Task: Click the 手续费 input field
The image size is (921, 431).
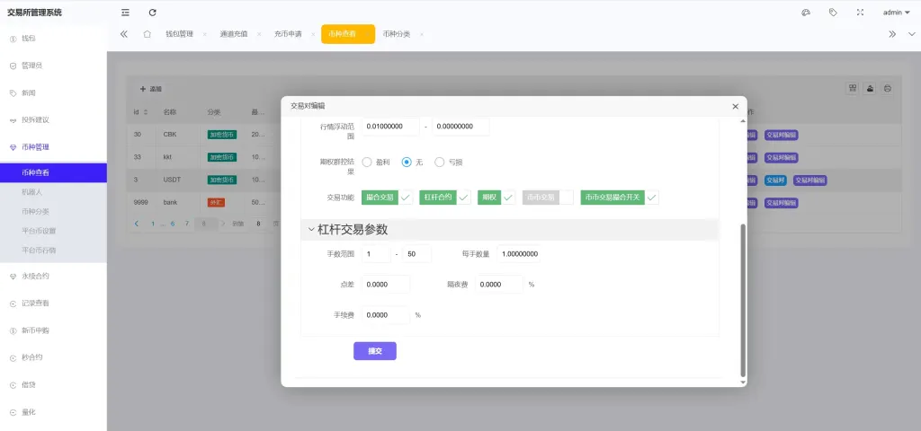Action: 386,315
